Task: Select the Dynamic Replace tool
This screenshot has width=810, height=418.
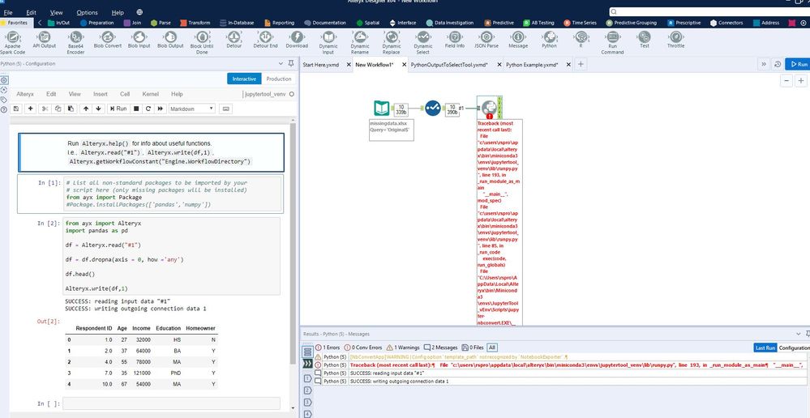Action: tap(392, 42)
